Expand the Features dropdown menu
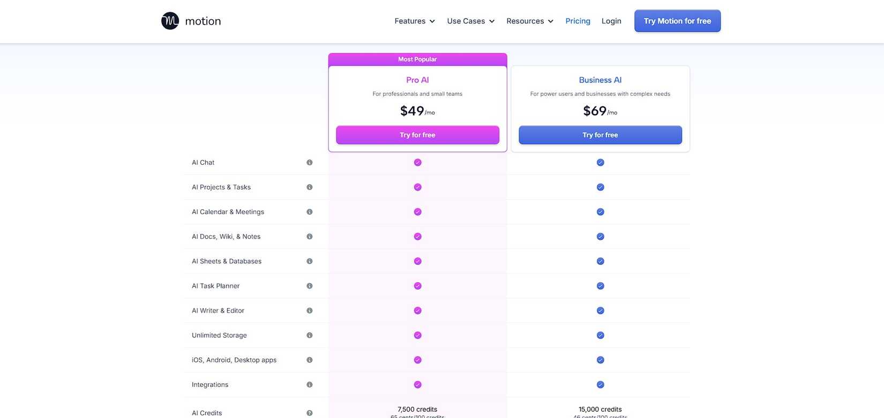The image size is (884, 418). point(415,21)
